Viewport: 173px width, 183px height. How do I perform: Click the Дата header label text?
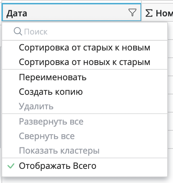(17, 13)
